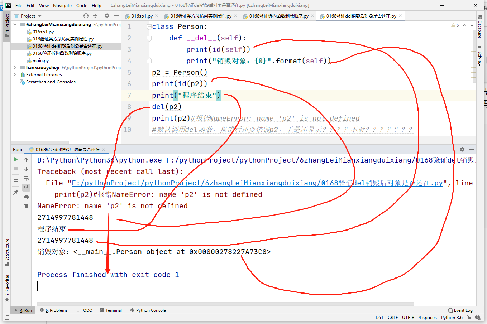The image size is (487, 324).
Task: Toggle tool window bars via bottom-left corner icon
Action: coord(7,317)
